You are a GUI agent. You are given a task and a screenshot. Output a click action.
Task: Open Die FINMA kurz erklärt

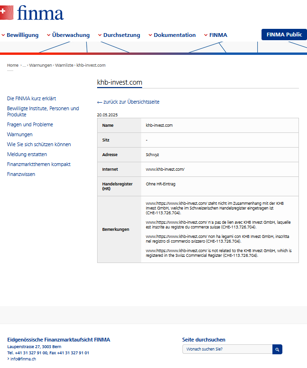pos(31,98)
